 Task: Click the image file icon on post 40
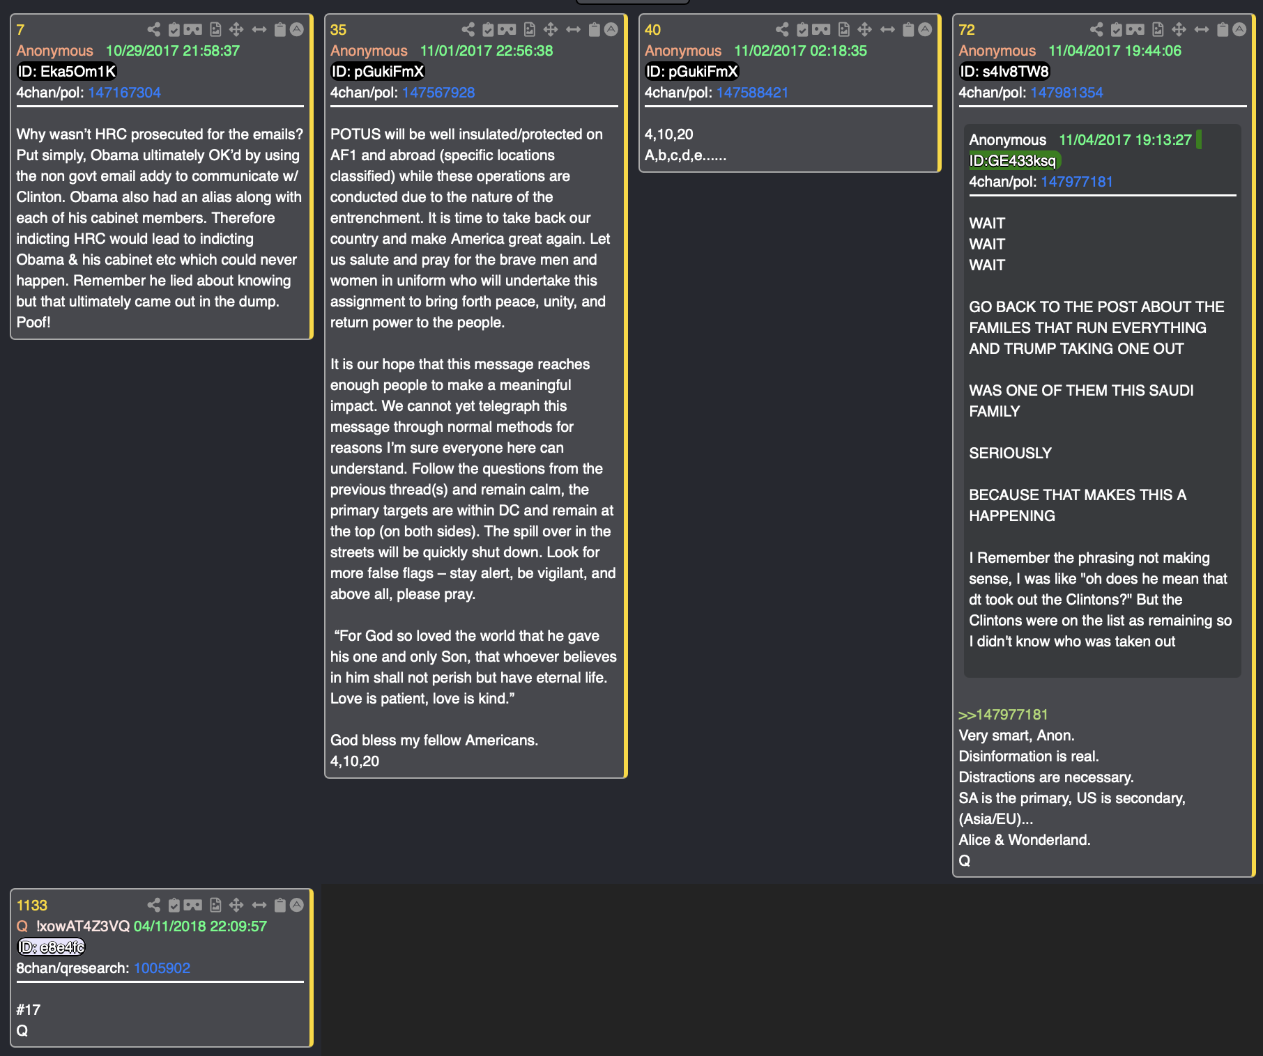pos(844,29)
